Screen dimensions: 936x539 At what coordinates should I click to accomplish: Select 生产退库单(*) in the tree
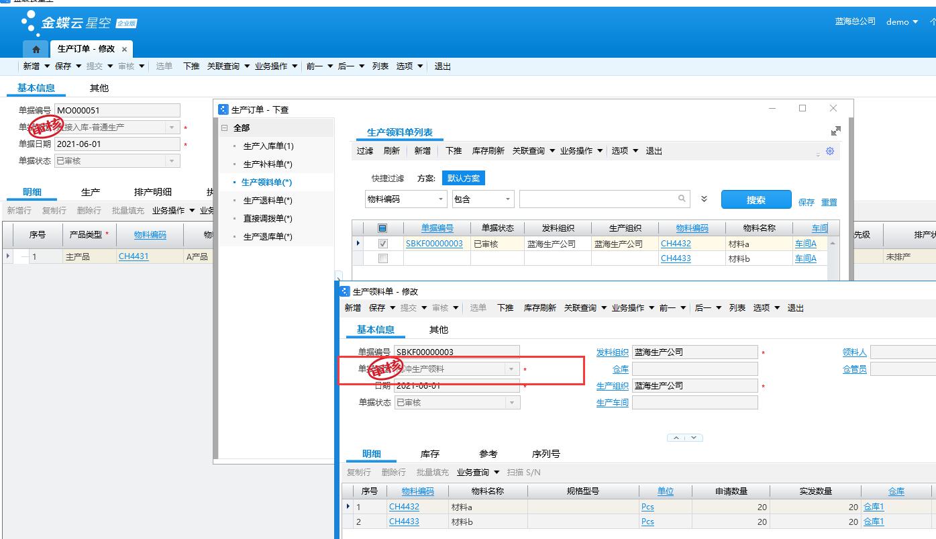tap(268, 236)
